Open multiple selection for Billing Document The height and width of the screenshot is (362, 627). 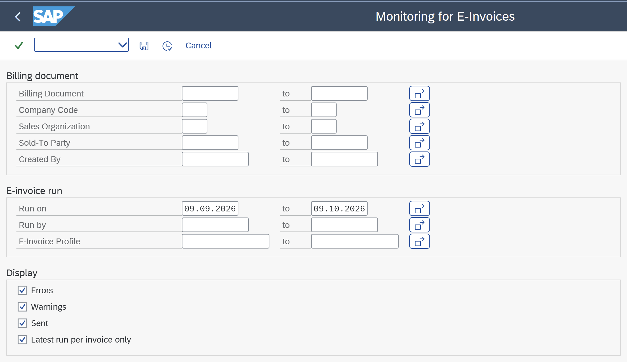click(x=419, y=93)
